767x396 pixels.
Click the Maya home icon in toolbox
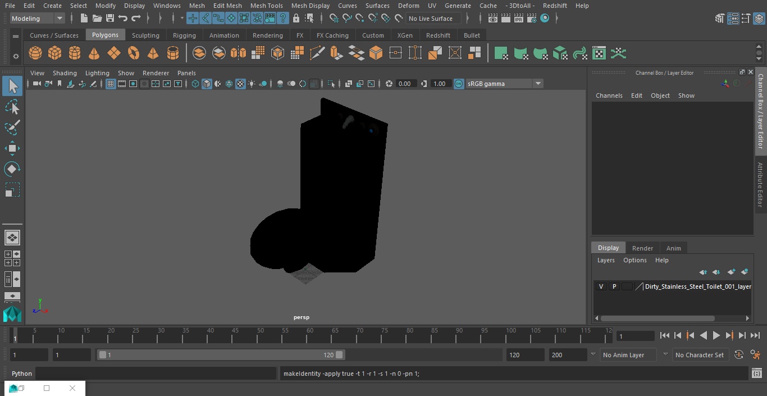[12, 313]
